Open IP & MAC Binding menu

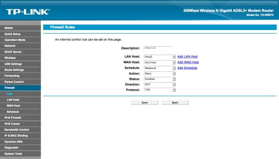click(x=20, y=136)
